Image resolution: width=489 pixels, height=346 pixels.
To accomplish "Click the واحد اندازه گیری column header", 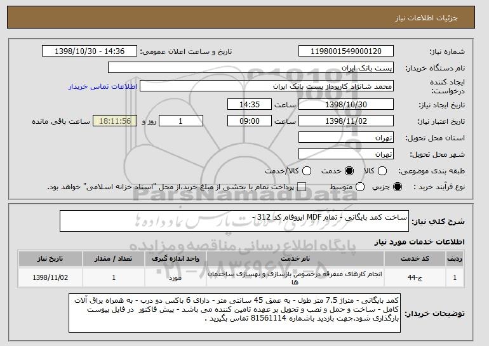I will (175, 259).
